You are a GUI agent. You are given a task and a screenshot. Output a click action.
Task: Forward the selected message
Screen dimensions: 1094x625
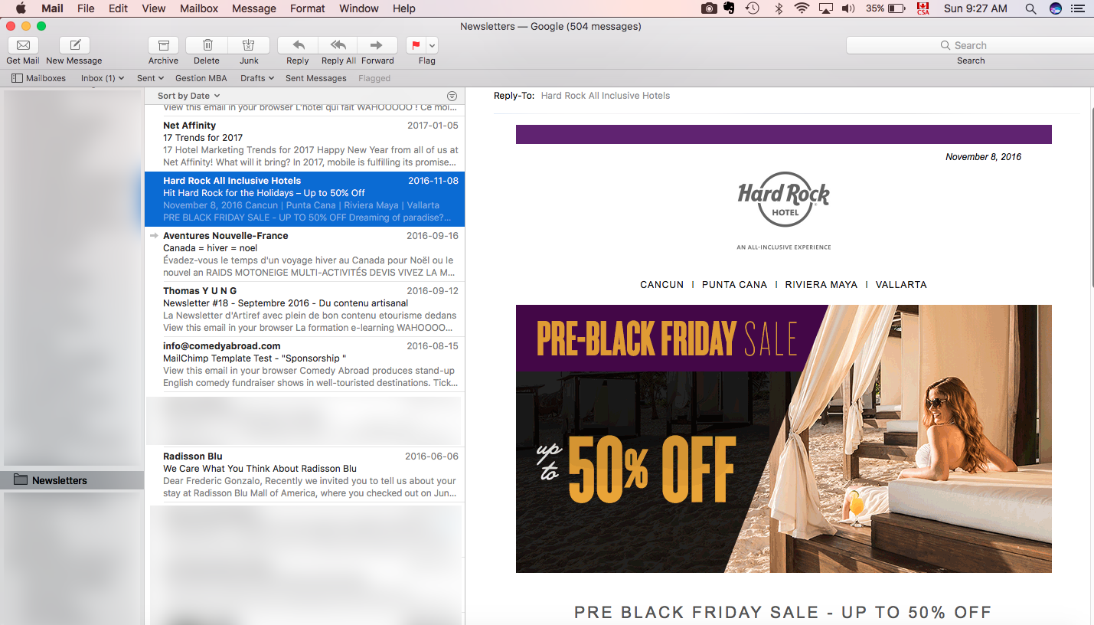click(x=377, y=45)
